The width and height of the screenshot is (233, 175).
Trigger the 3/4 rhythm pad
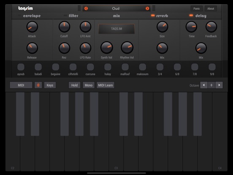(x=160, y=67)
